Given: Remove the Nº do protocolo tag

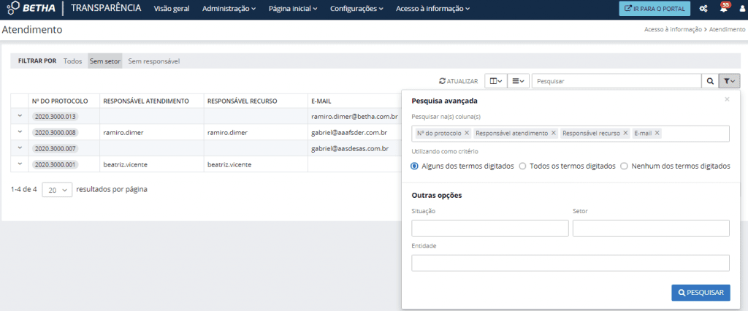Looking at the screenshot, I should 467,133.
